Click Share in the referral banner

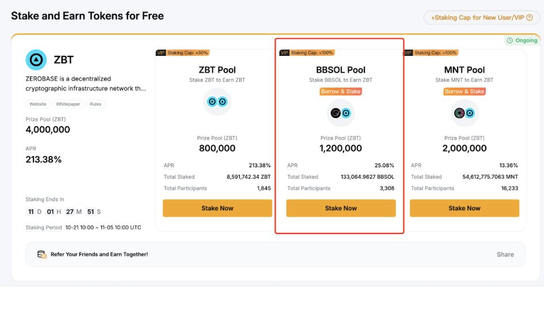point(505,254)
